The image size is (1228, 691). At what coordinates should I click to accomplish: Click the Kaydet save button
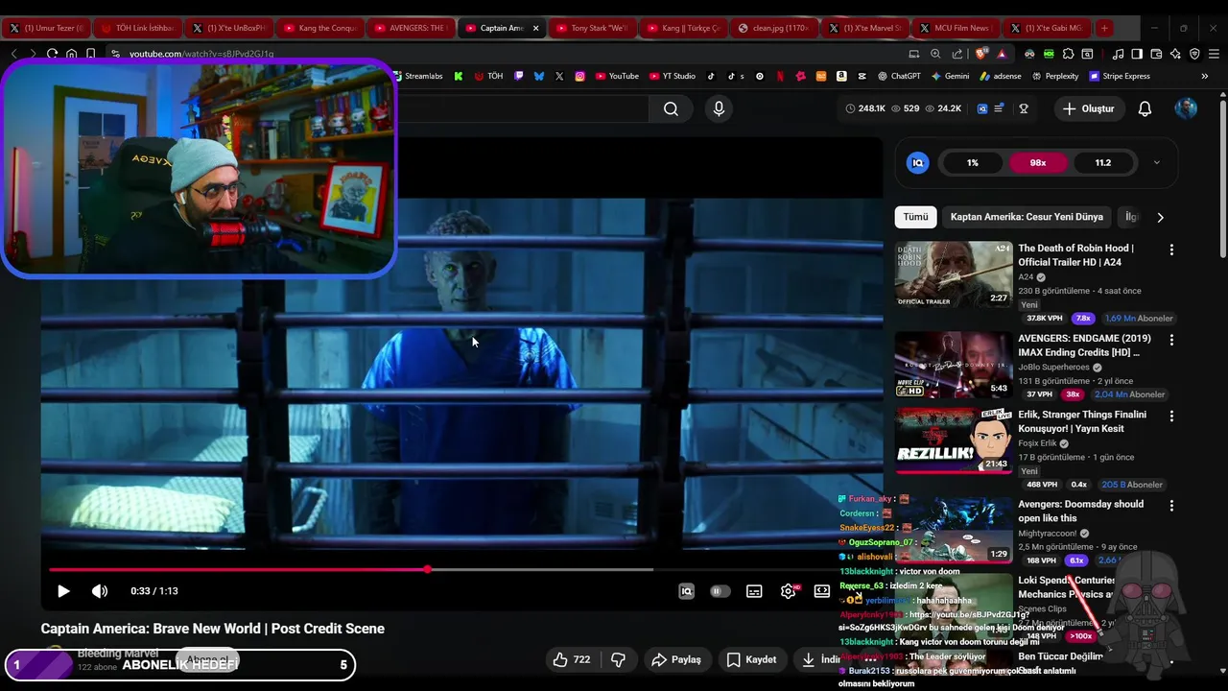click(x=751, y=659)
